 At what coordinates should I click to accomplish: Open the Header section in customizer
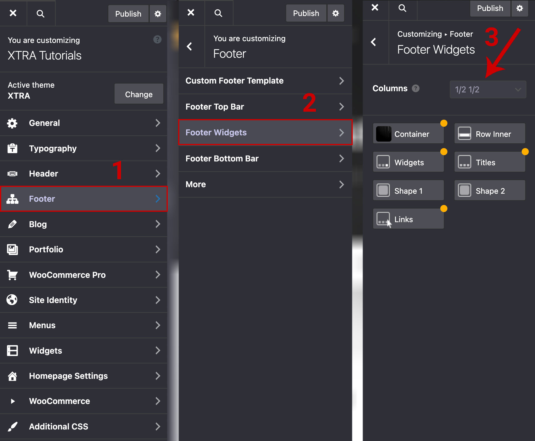(x=83, y=174)
